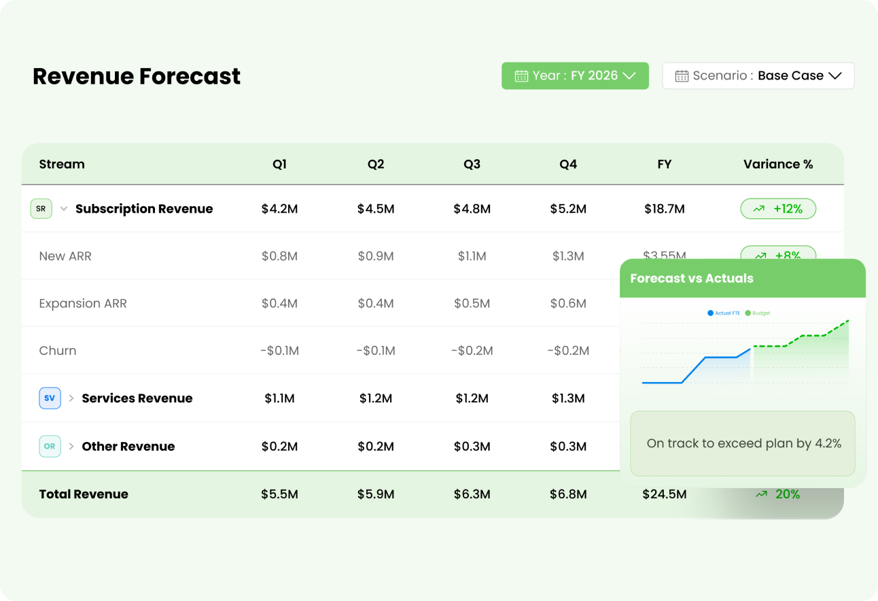Open the Scenario Base Case dropdown
This screenshot has height=601, width=878.
click(x=758, y=75)
